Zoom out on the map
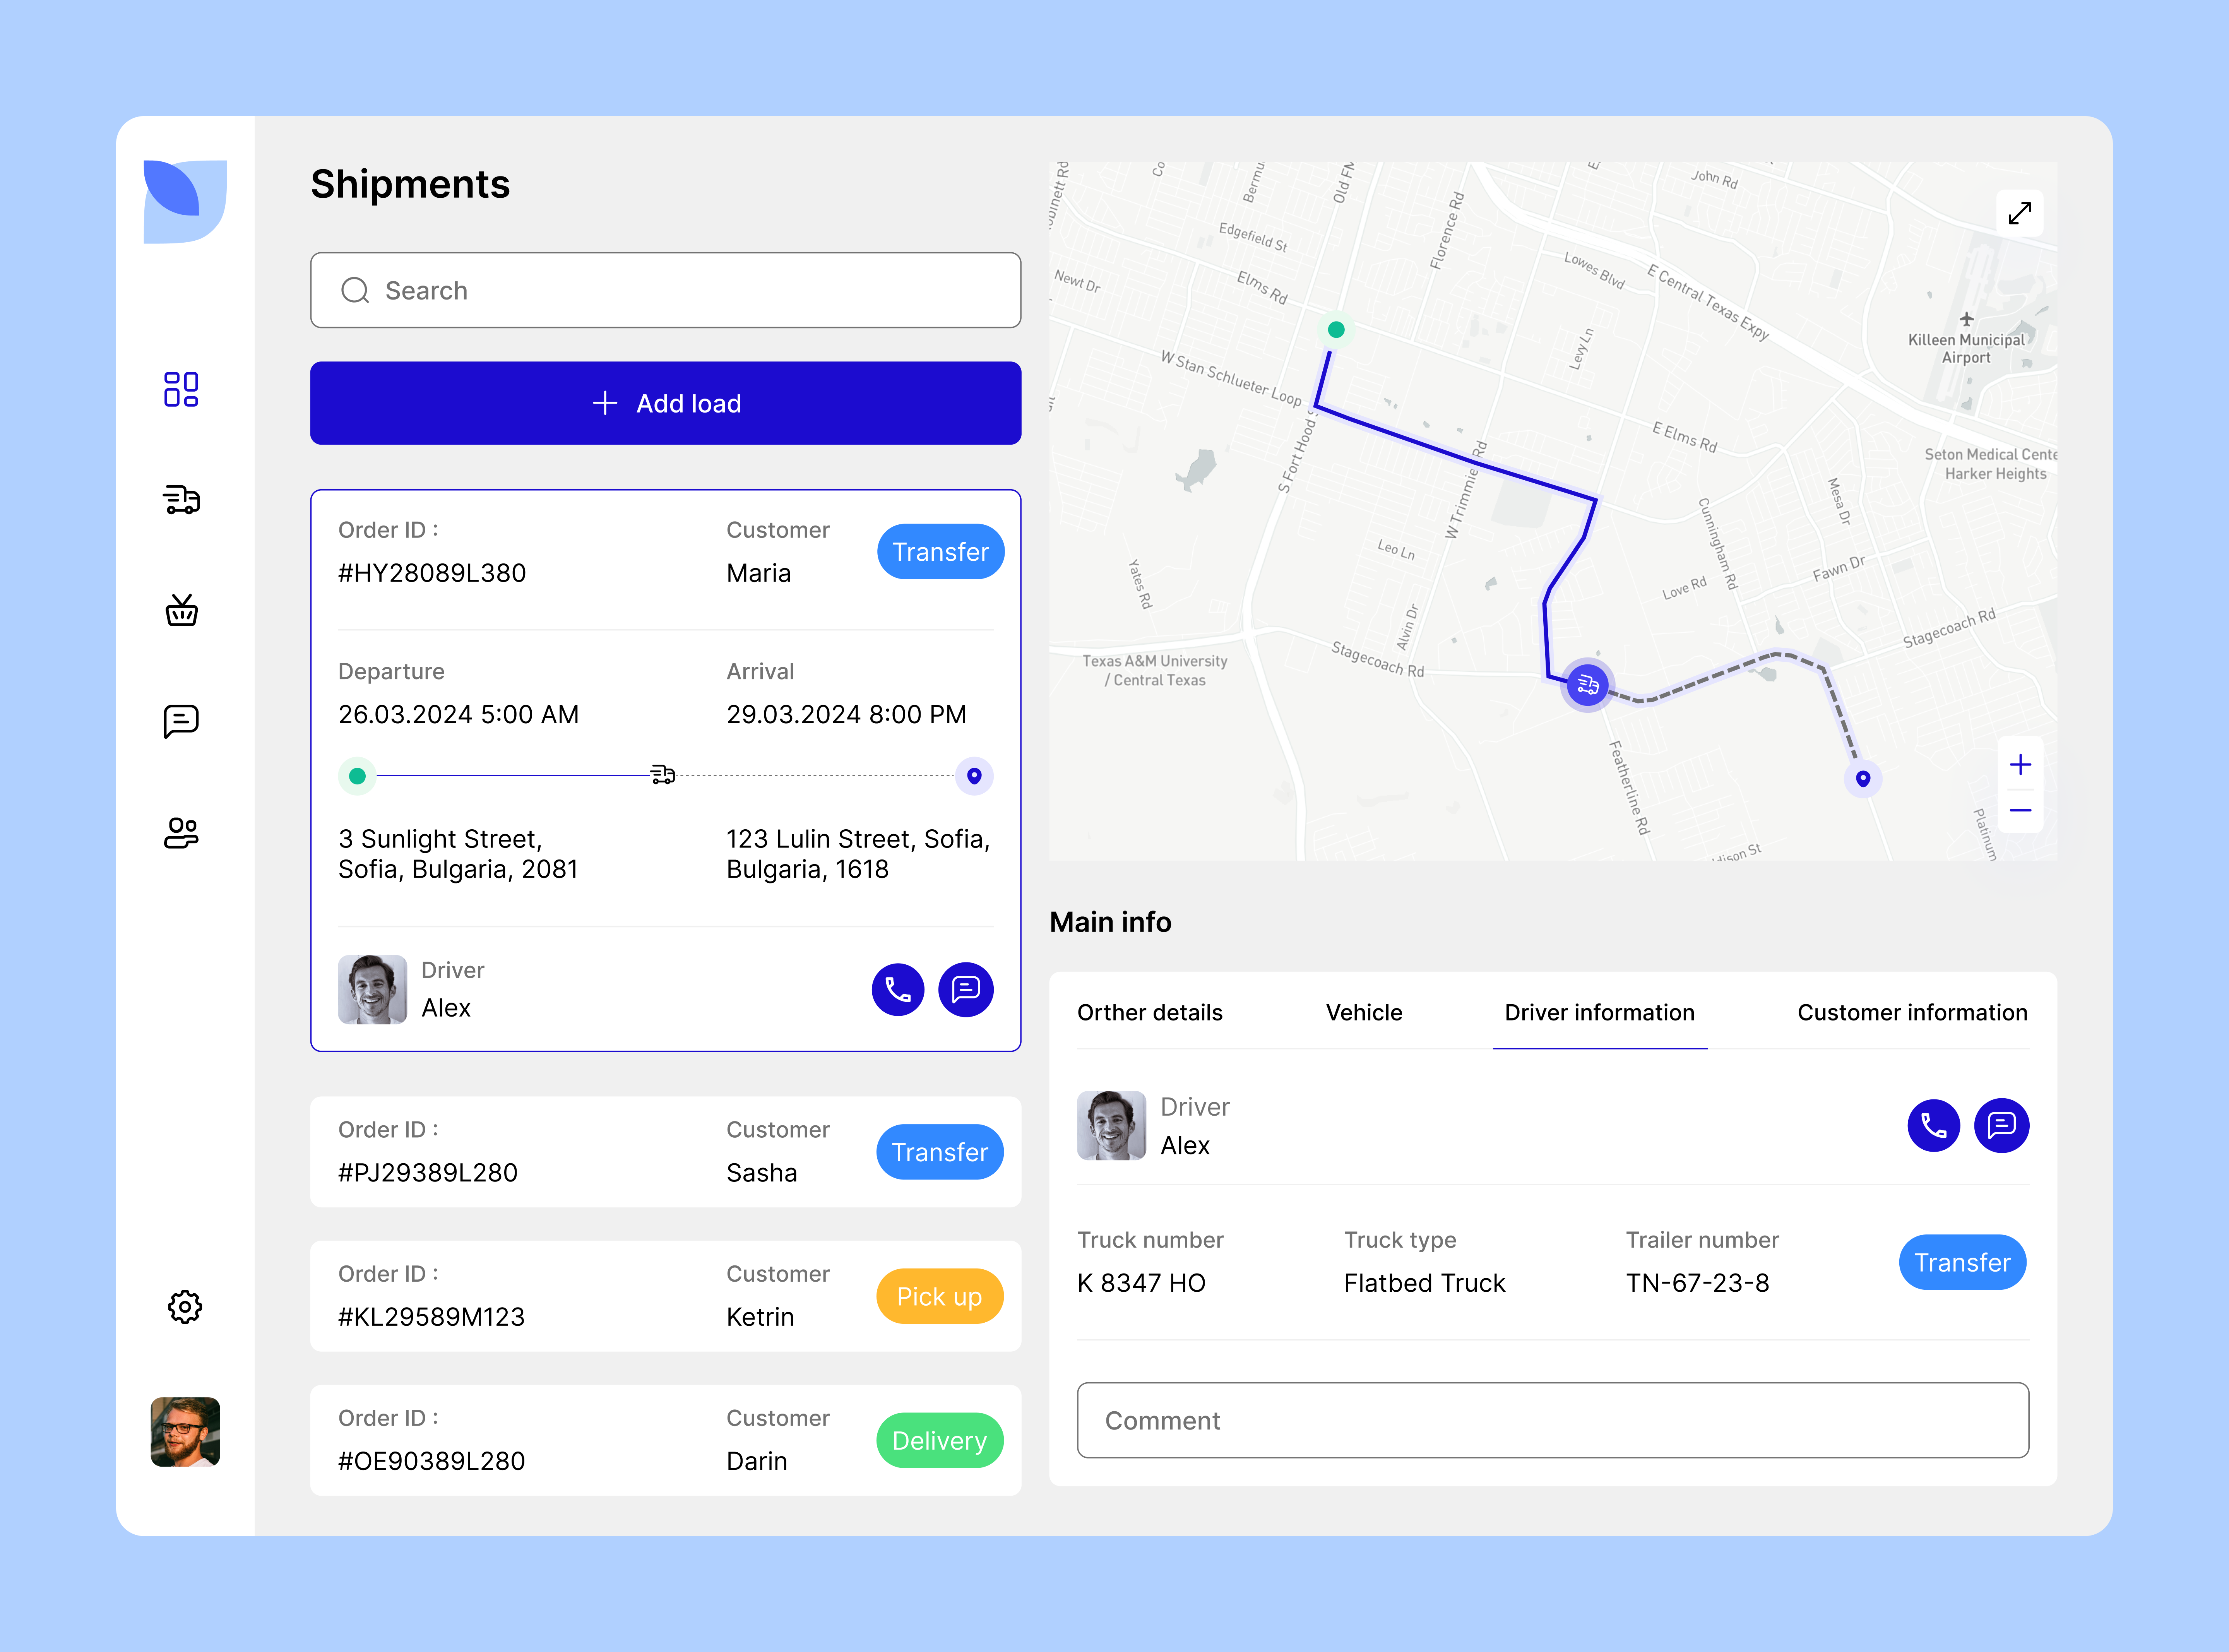The height and width of the screenshot is (1652, 2229). pos(2020,810)
